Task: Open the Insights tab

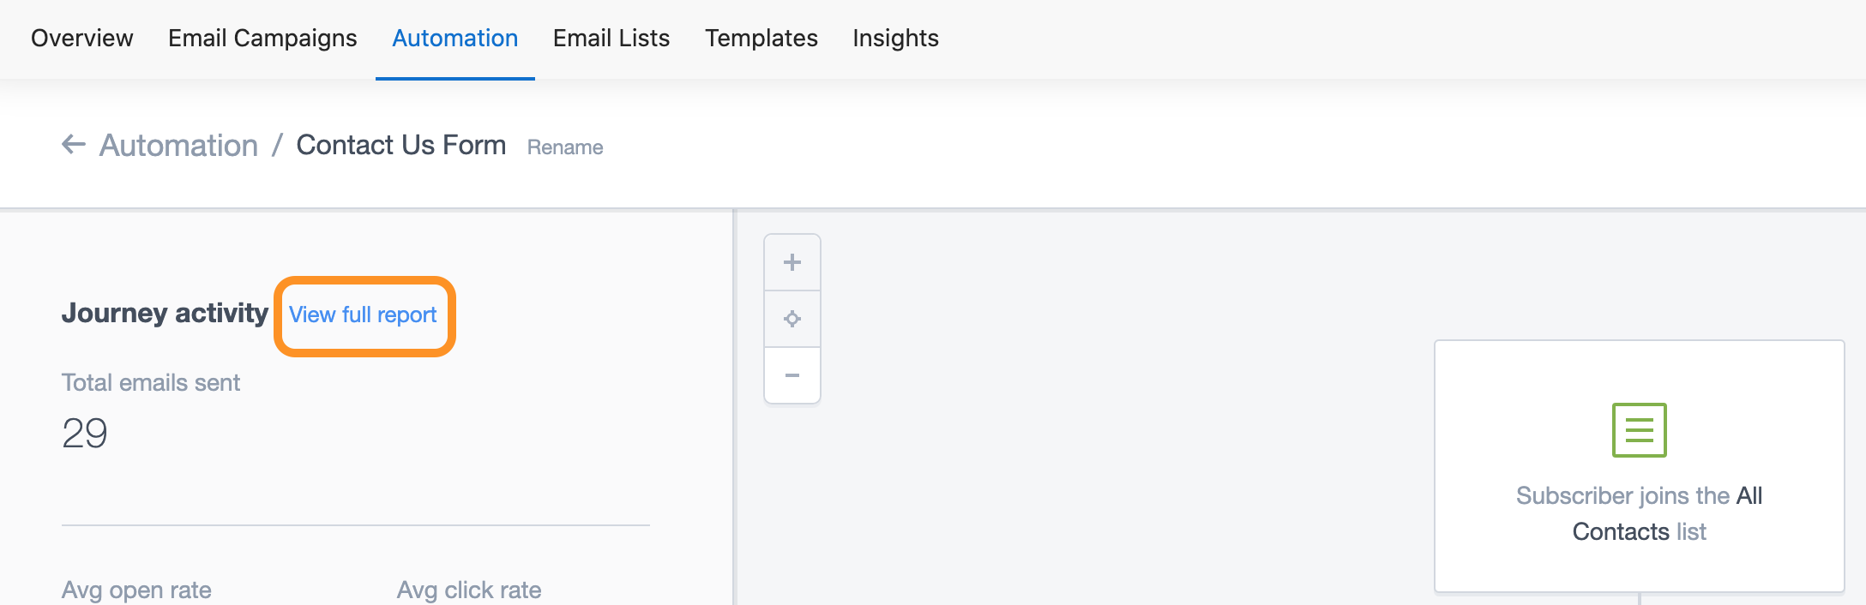Action: (x=895, y=39)
